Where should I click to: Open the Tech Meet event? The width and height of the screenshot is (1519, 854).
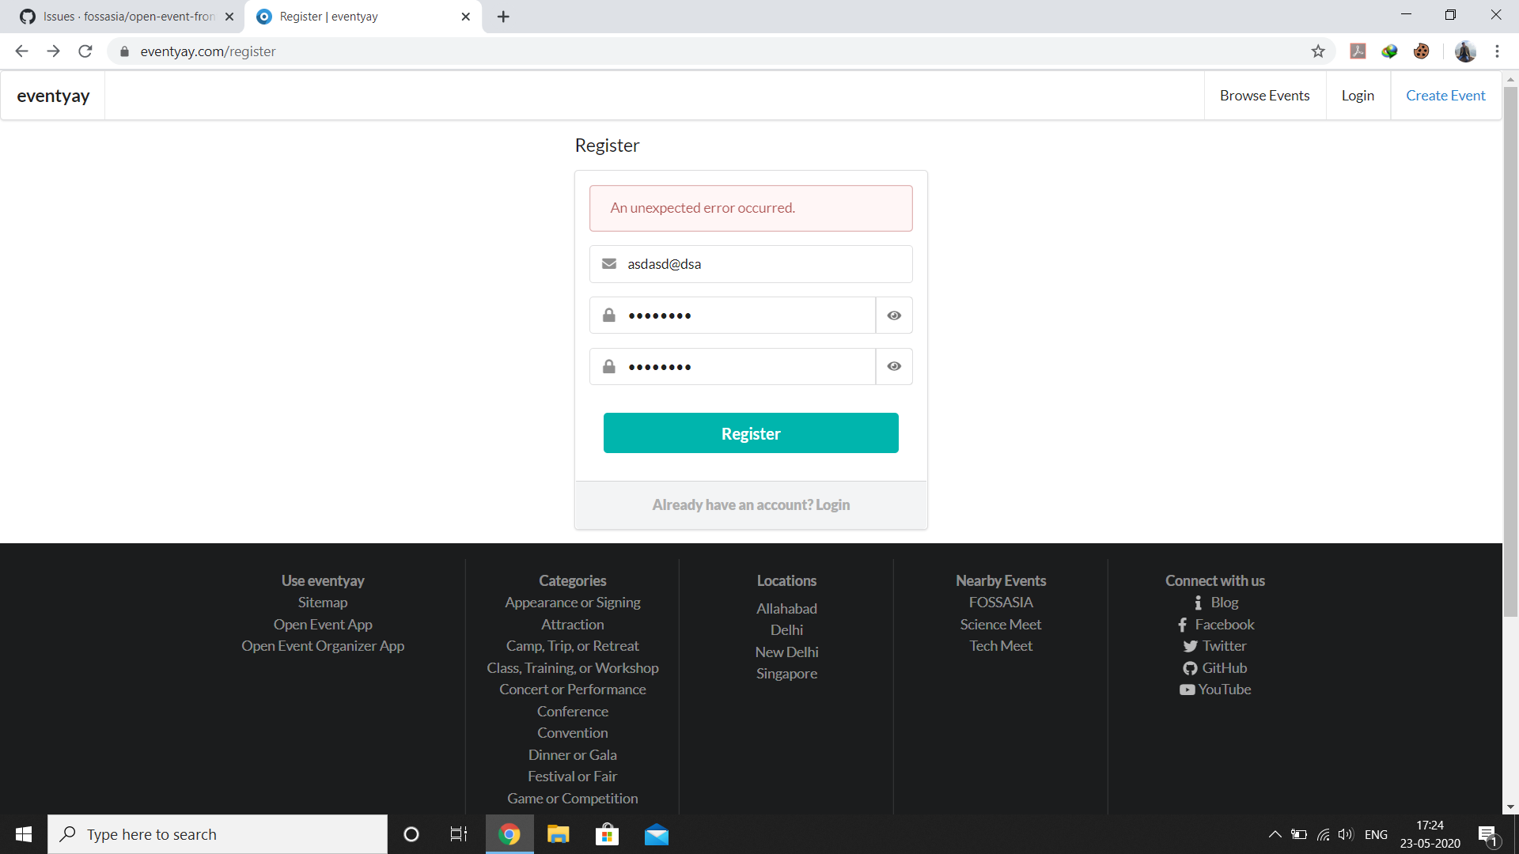tap(1001, 646)
